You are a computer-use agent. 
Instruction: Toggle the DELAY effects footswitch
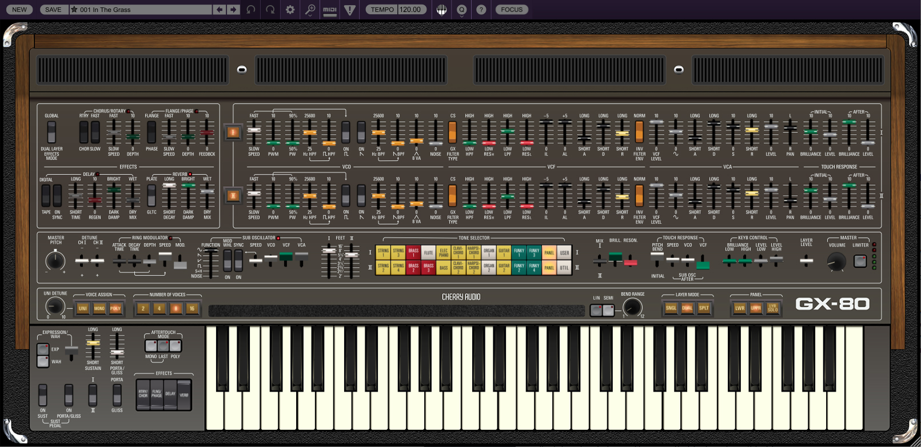170,394
